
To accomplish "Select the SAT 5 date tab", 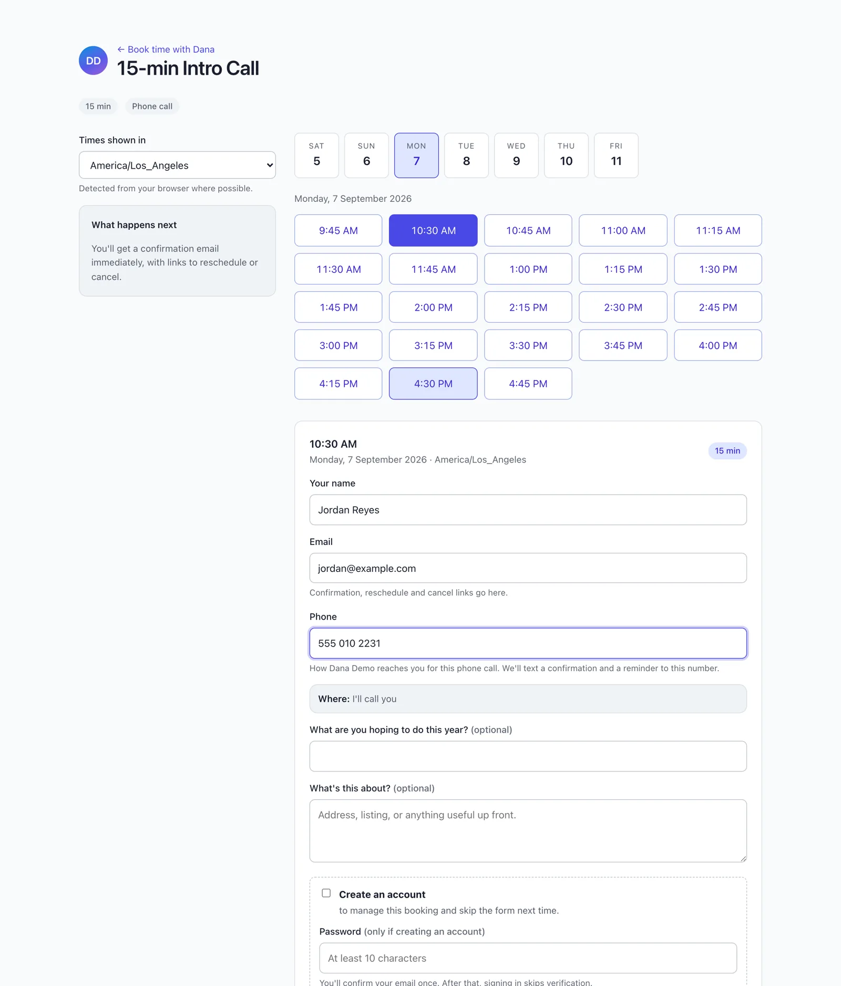I will tap(316, 156).
